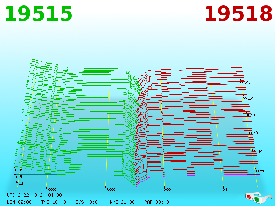This screenshot has height=206, width=275.
Task: Click the red ask price 19518
Action: pyautogui.click(x=238, y=14)
